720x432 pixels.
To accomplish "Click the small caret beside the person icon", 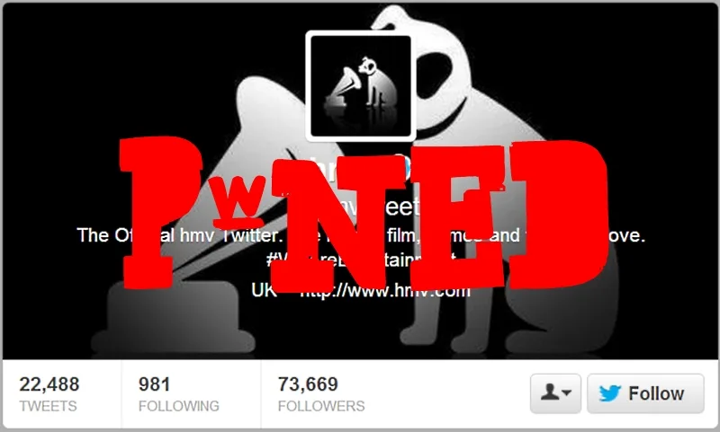I will (567, 392).
